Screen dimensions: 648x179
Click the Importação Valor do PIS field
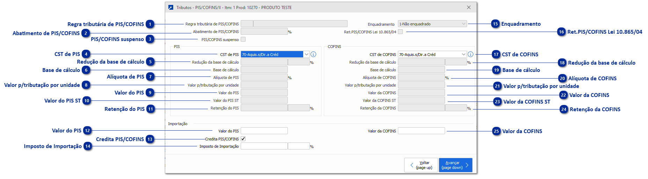(x=264, y=131)
